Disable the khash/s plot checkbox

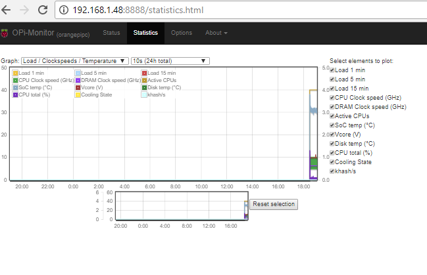tap(333, 171)
